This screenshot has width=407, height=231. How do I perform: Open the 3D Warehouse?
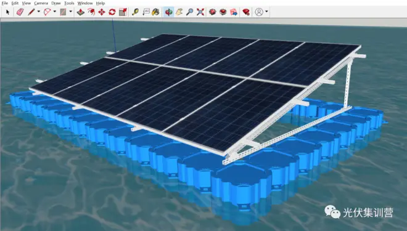[x=213, y=12]
